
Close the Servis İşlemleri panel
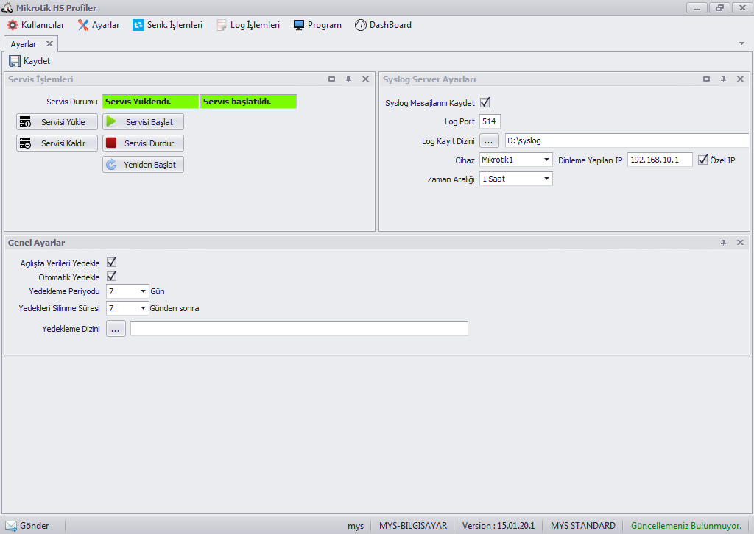pos(365,79)
